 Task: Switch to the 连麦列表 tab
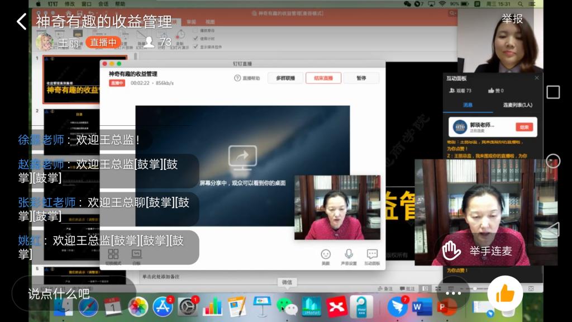pos(517,105)
